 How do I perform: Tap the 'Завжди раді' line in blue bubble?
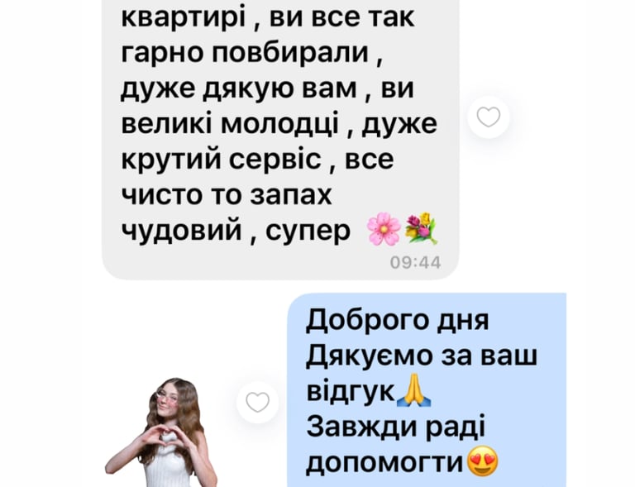tap(396, 427)
